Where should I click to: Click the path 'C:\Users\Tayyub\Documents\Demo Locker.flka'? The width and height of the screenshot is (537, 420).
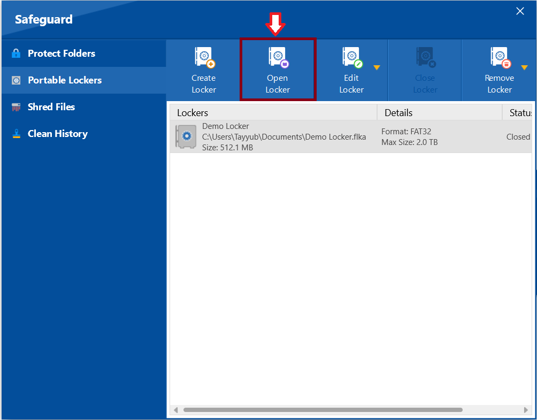284,136
